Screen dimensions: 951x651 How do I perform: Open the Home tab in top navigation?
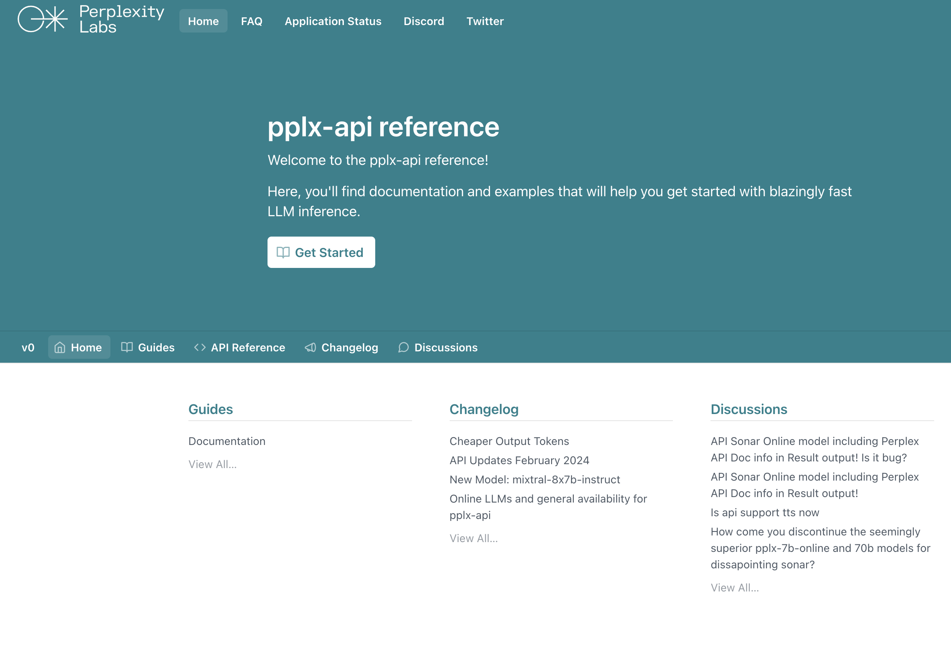coord(203,21)
